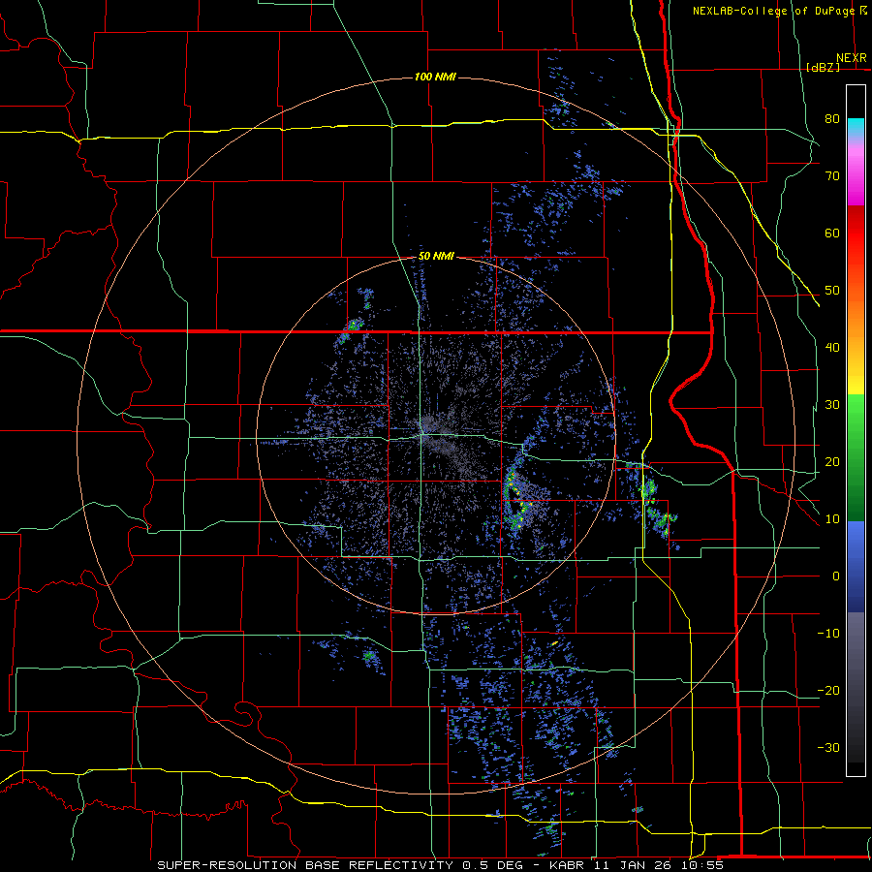The height and width of the screenshot is (872, 872).
Task: Click the 0 value on dBZ scale
Action: click(836, 576)
